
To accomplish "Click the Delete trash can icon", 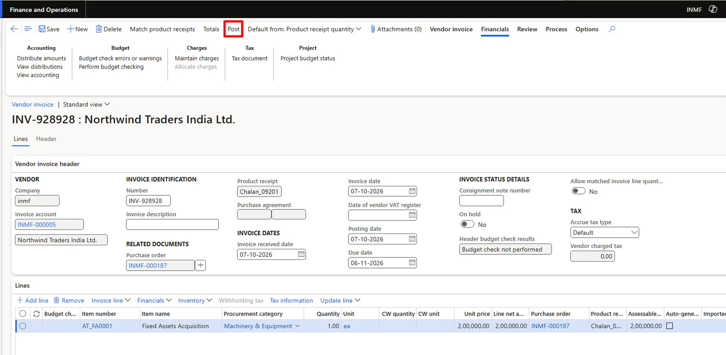I will (x=98, y=29).
